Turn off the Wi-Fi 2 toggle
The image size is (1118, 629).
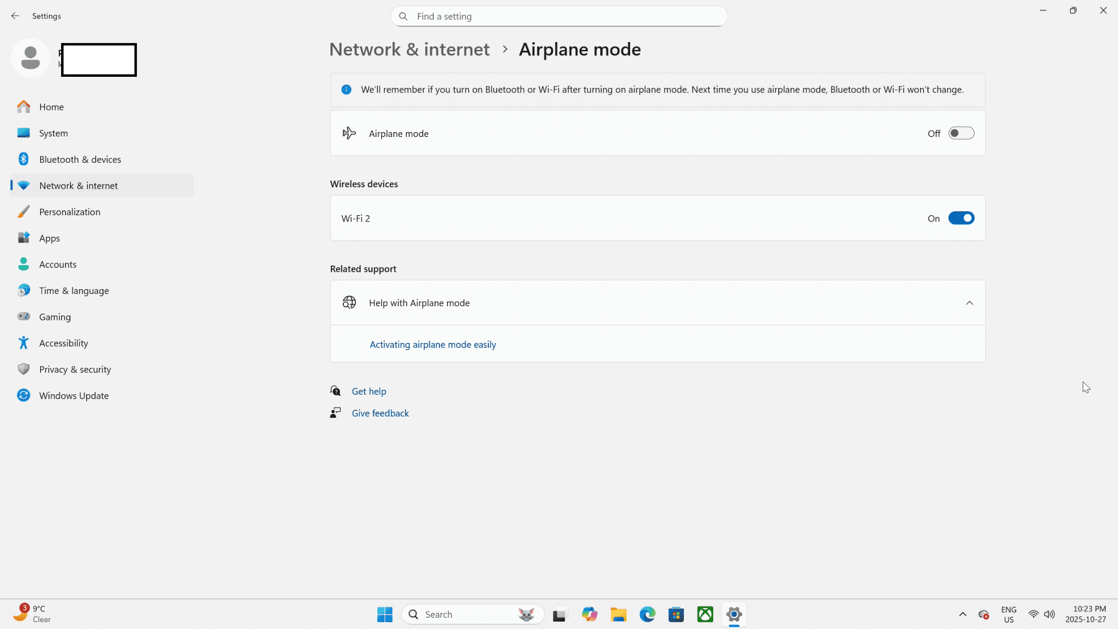click(x=961, y=218)
